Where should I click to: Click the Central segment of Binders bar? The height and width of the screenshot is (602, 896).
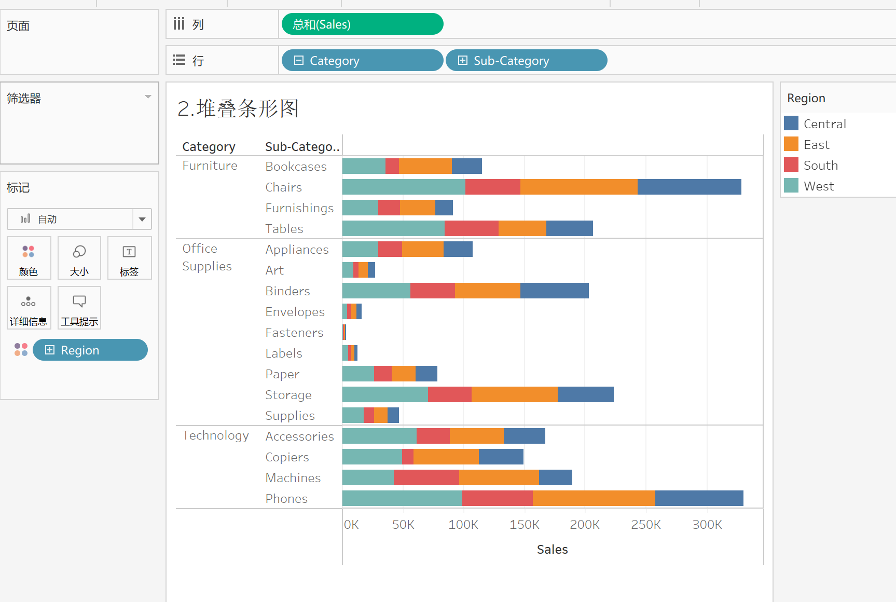(x=555, y=291)
